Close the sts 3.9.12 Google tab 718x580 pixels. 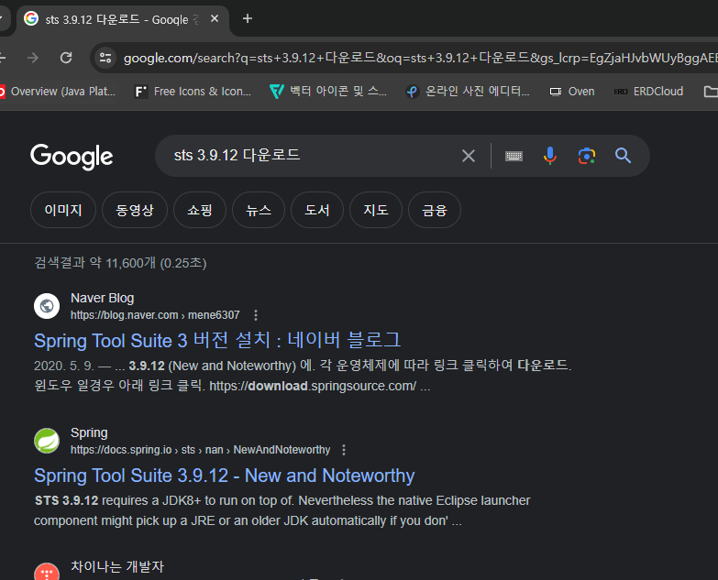[215, 18]
